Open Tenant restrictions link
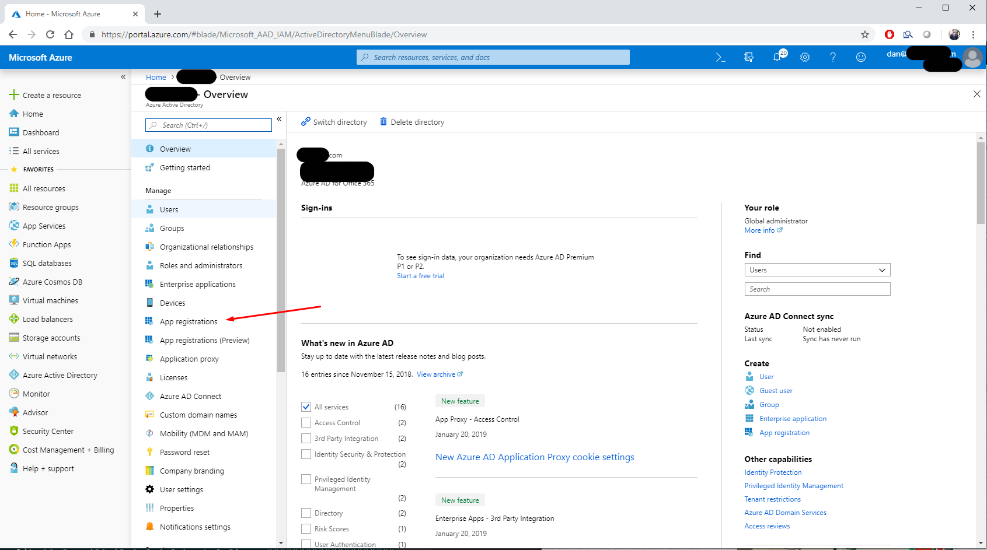 pyautogui.click(x=772, y=499)
